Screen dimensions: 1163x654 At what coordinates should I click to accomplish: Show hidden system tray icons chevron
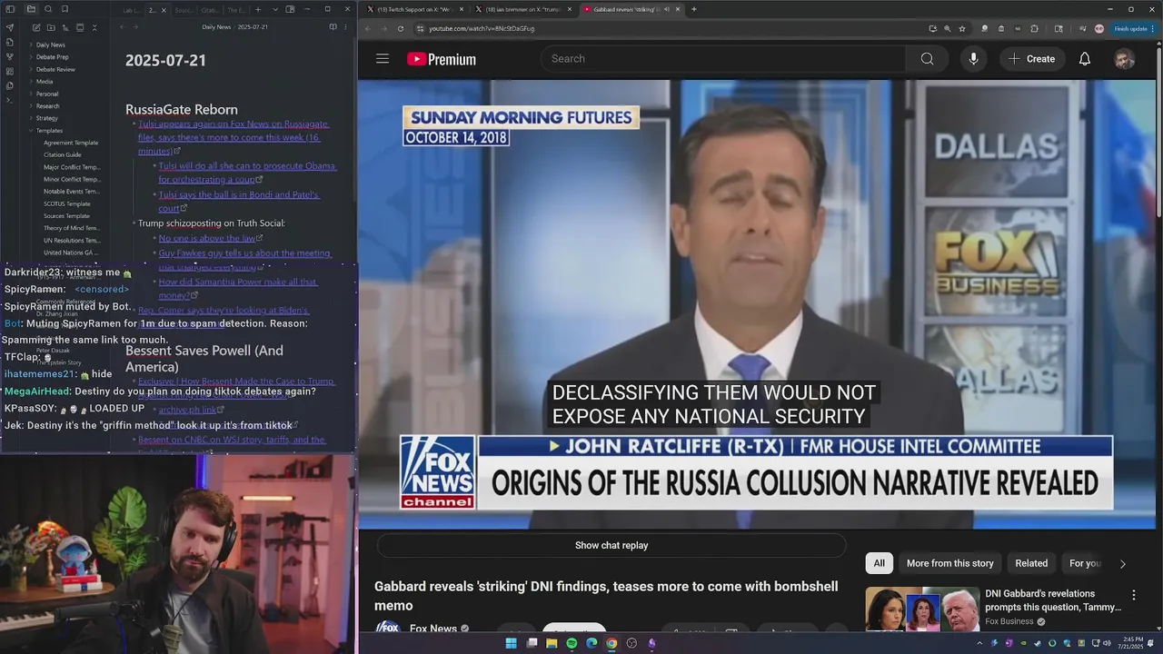(x=979, y=643)
